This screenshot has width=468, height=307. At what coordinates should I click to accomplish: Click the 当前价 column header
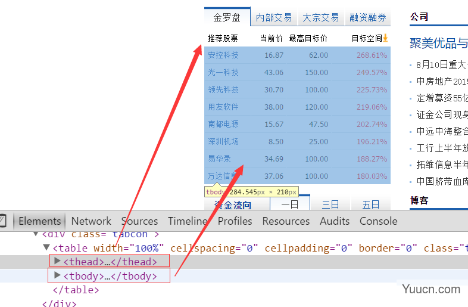tap(271, 38)
